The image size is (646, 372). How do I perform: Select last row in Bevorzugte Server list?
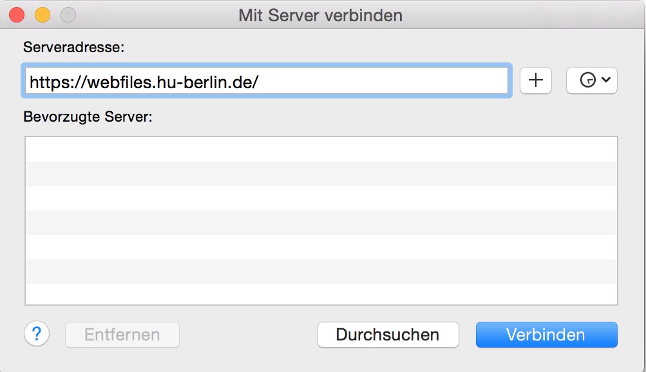pos(321,293)
